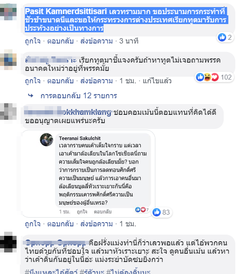244x274 pixels.
Task: Click the heart reaction next to 102
Action: coord(215,77)
